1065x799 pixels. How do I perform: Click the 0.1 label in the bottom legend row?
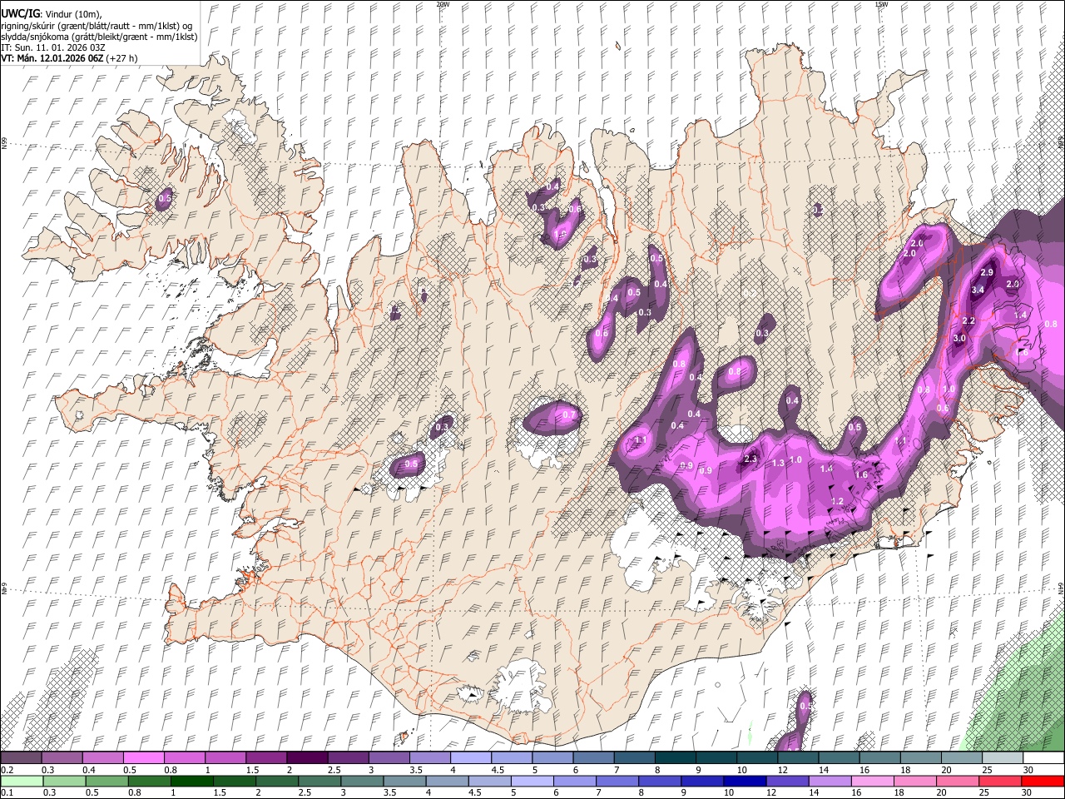click(7, 793)
